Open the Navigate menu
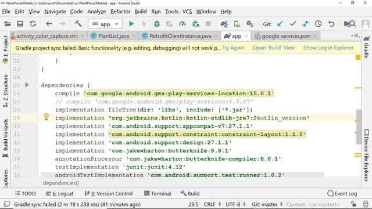 tap(55, 12)
